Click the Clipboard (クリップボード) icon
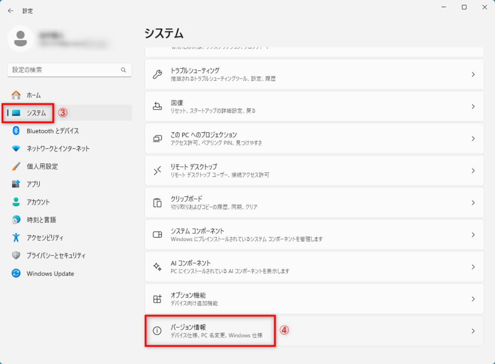This screenshot has height=364, width=495. click(x=157, y=202)
